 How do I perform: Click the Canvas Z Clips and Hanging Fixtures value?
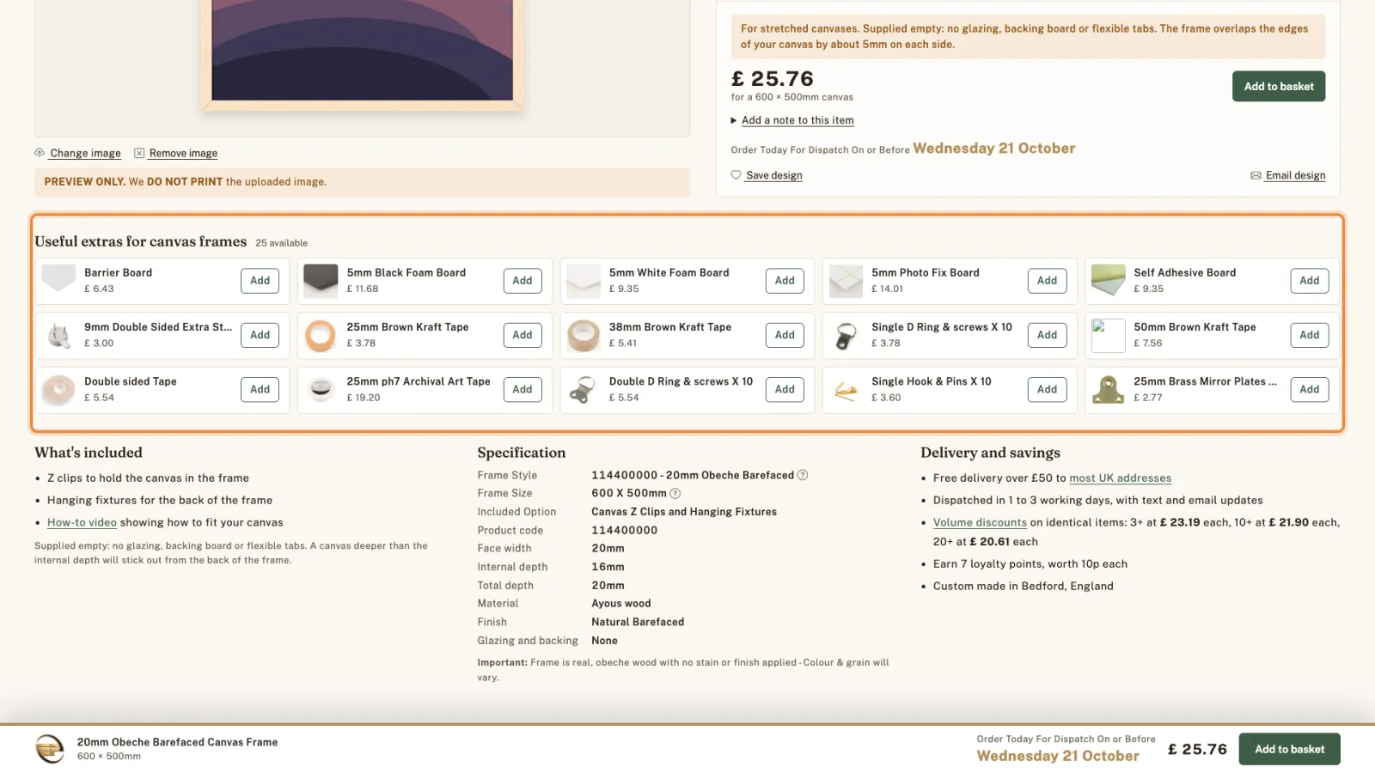pos(684,511)
